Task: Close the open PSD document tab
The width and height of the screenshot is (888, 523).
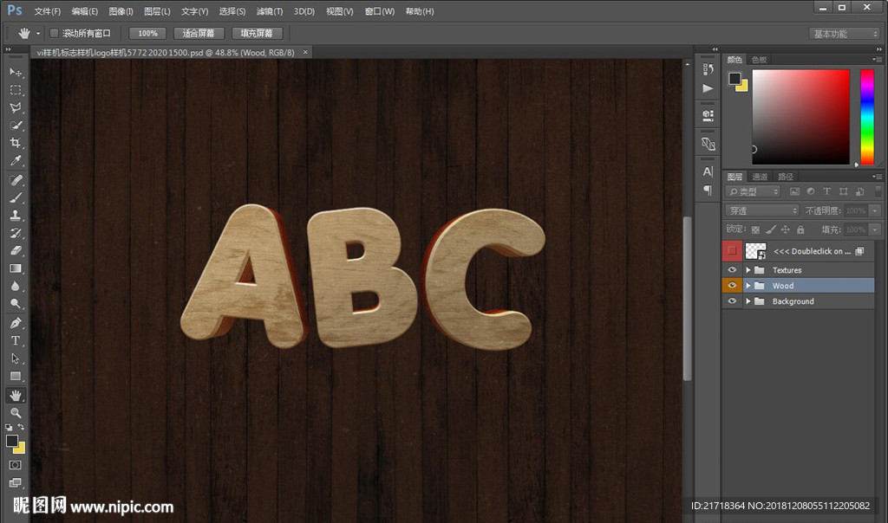Action: pyautogui.click(x=305, y=52)
